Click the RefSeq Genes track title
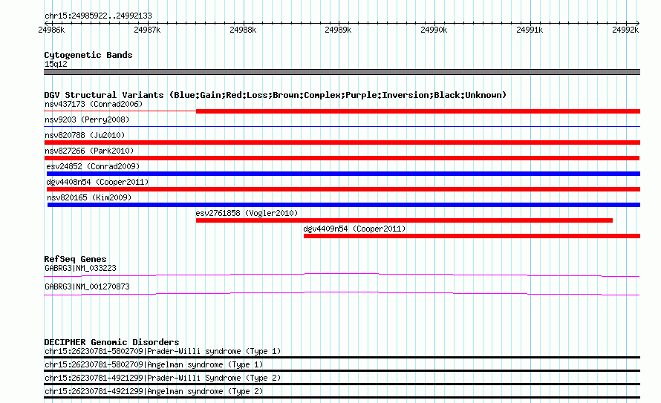661x403 pixels. (75, 259)
